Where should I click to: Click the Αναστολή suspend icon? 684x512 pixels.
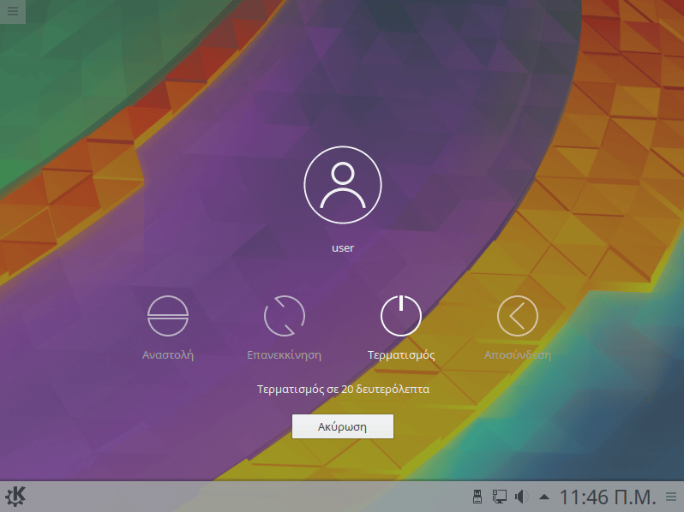(168, 316)
